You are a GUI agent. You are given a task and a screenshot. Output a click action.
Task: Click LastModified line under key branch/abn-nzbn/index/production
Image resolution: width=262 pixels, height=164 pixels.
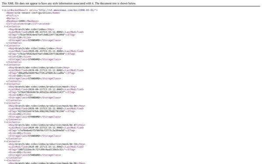[46, 70]
